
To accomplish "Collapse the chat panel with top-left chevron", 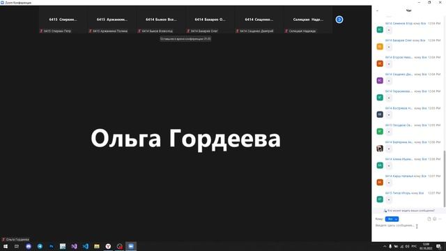I will (377, 10).
